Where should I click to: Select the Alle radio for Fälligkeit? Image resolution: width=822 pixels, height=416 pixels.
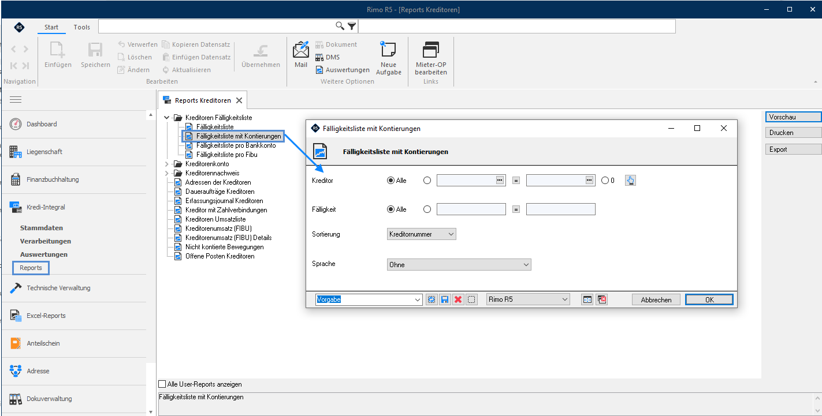coord(391,209)
